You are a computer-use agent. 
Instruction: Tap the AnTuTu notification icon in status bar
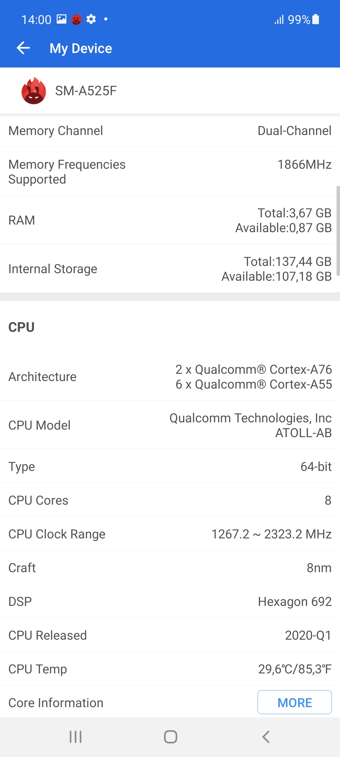pos(76,20)
